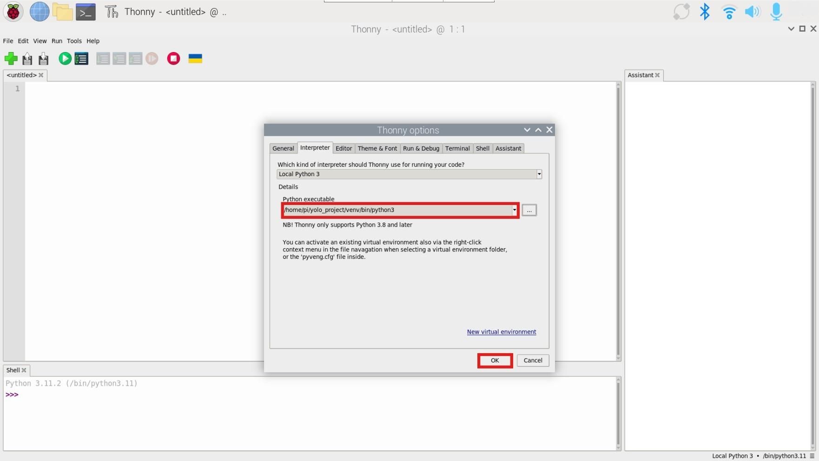Browse for executable with ... button
Image resolution: width=819 pixels, height=461 pixels.
click(x=529, y=210)
